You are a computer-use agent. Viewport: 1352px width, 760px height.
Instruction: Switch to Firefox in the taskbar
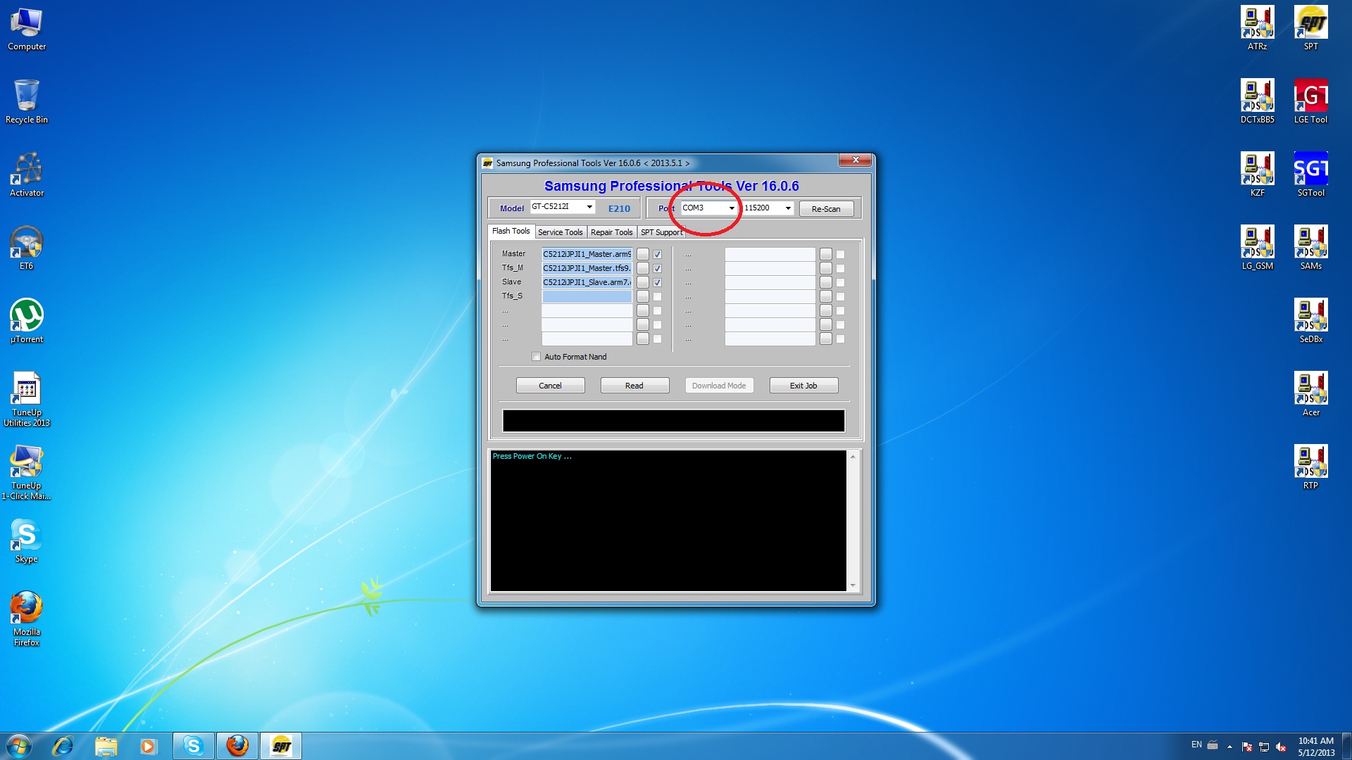pos(237,746)
